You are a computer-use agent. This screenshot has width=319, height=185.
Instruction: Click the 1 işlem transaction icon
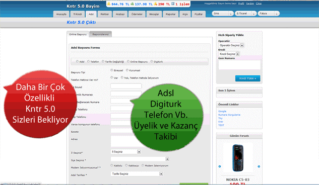pos(173,4)
